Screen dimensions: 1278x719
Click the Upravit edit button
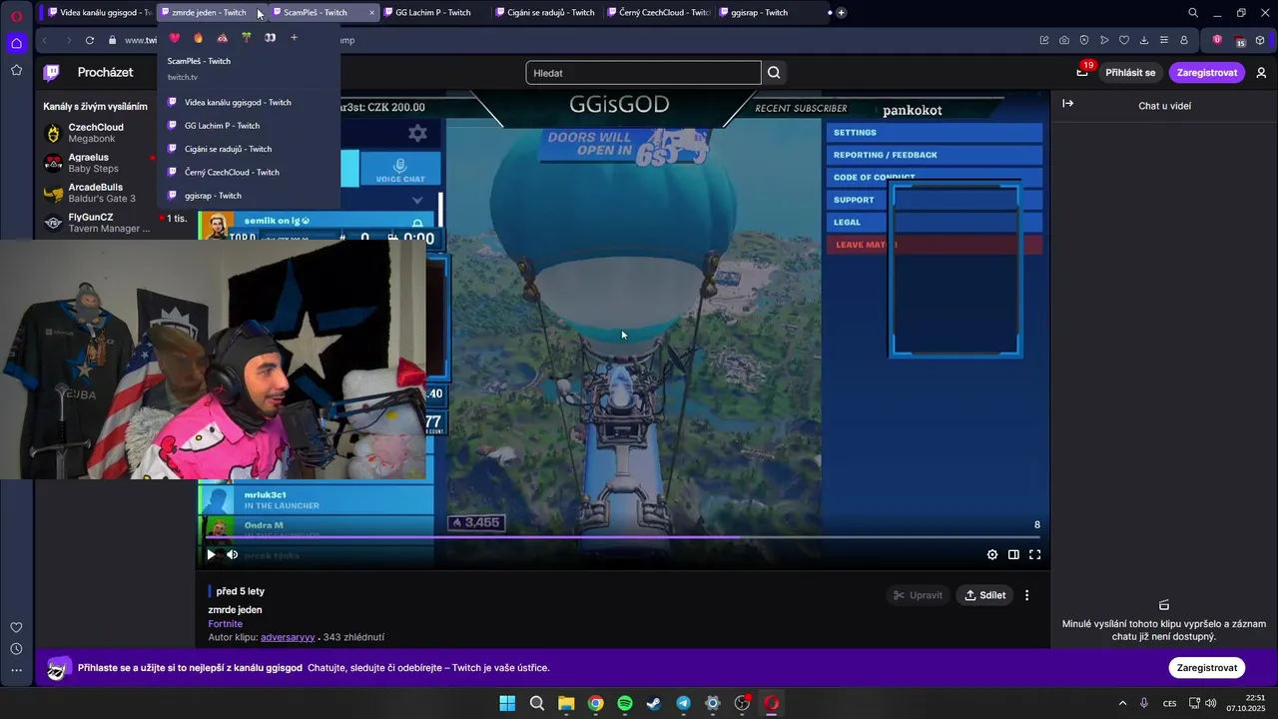click(x=918, y=595)
